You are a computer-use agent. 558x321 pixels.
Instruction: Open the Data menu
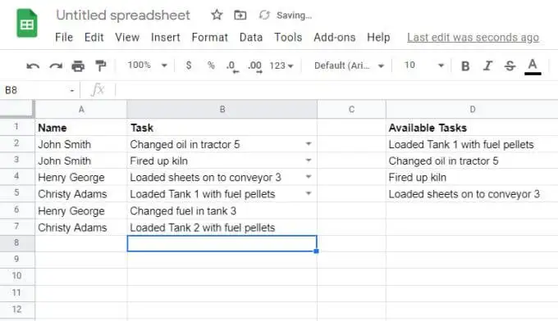[x=251, y=38]
